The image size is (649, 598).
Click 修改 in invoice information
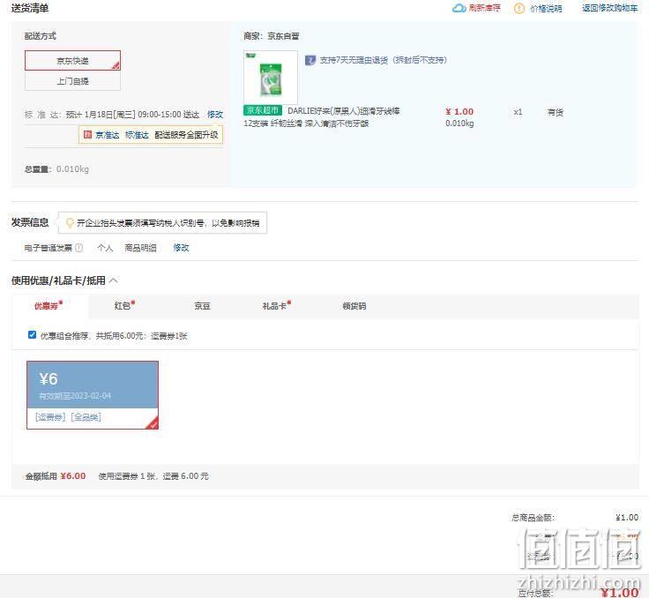click(181, 248)
